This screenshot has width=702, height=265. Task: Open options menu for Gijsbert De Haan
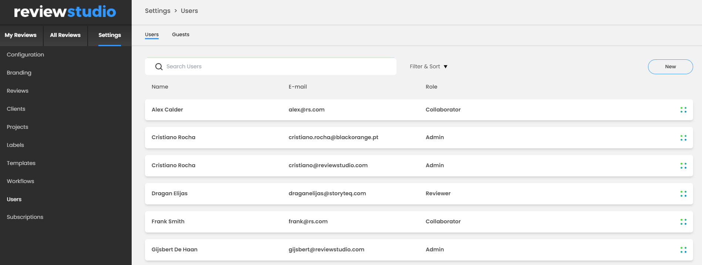coord(683,250)
